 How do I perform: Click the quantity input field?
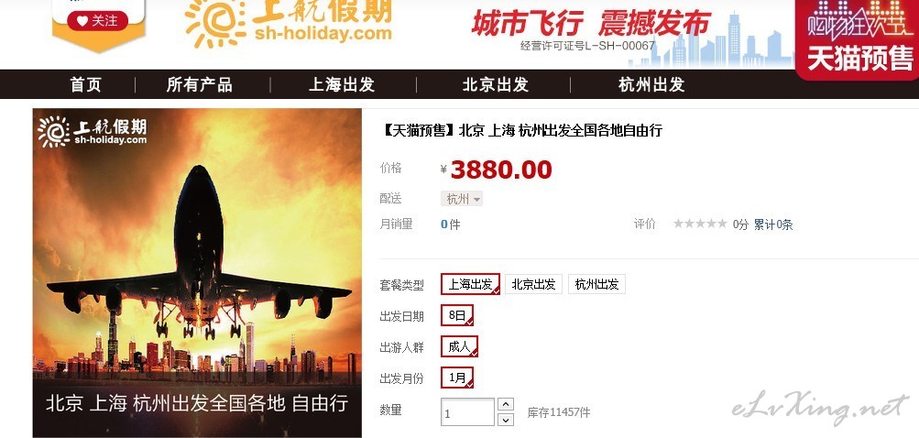467,412
